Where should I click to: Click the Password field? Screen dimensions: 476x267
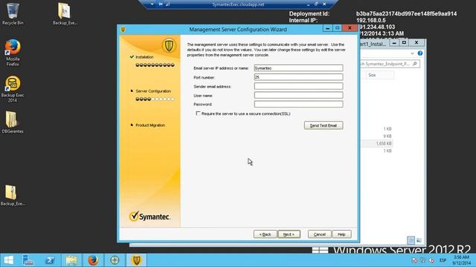click(298, 104)
